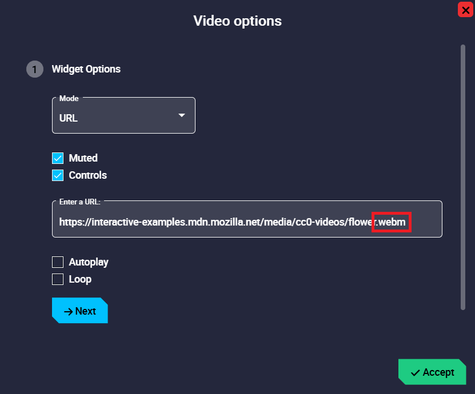This screenshot has width=475, height=394.
Task: Click the Video options title text
Action: [237, 21]
